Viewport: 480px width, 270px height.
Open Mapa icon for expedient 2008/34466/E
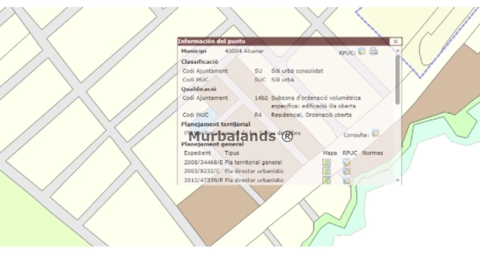[327, 162]
